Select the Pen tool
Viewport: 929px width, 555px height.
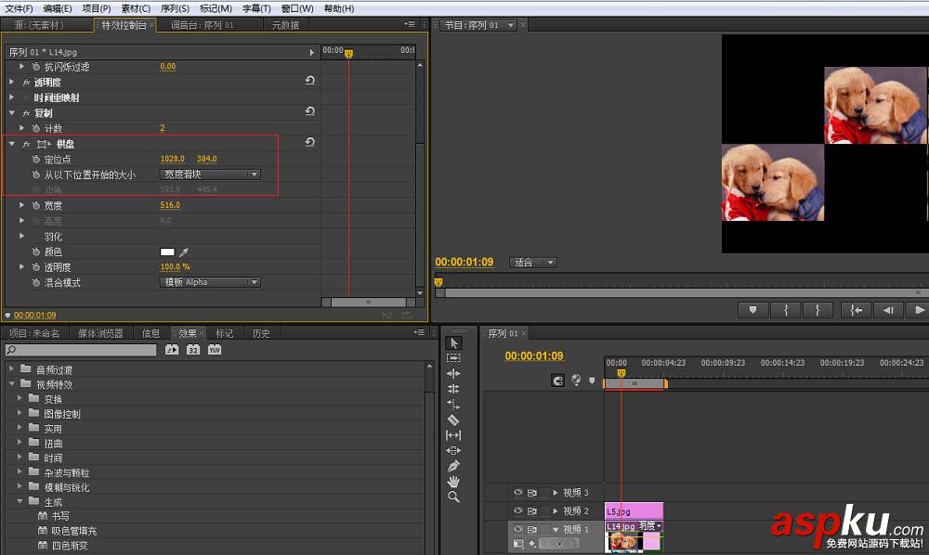click(x=453, y=466)
